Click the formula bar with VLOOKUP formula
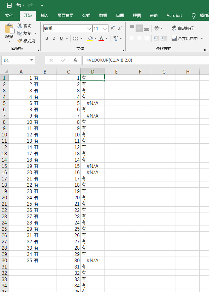209x292 pixels. (146, 60)
